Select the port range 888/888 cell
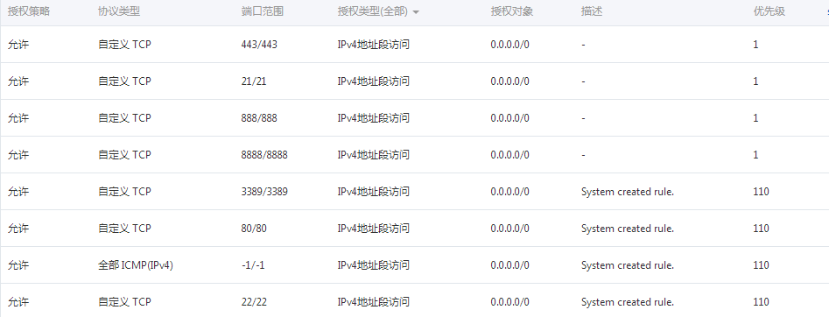 coord(259,118)
